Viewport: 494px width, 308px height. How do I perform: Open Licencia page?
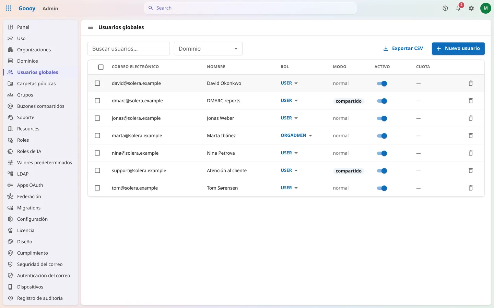pyautogui.click(x=40, y=230)
